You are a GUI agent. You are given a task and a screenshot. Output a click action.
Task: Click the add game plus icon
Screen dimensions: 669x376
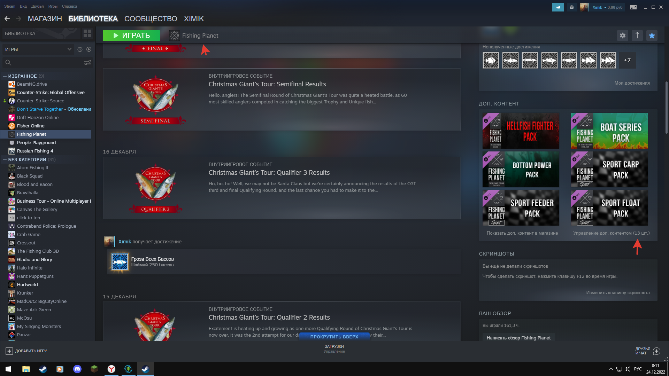click(x=9, y=351)
